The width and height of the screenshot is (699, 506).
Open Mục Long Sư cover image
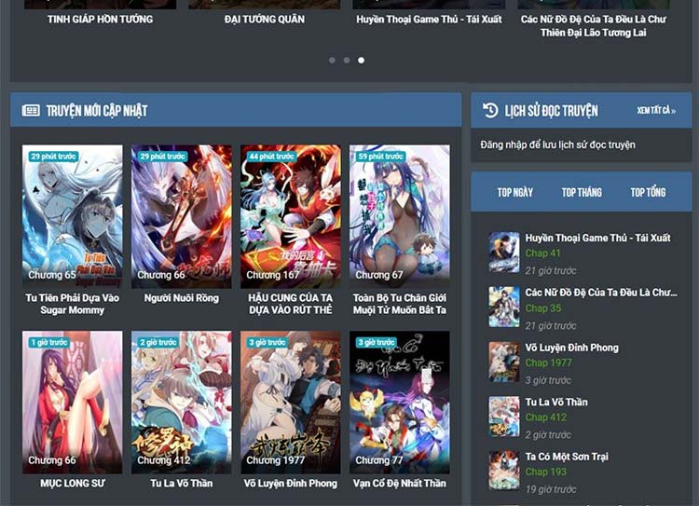tap(72, 401)
